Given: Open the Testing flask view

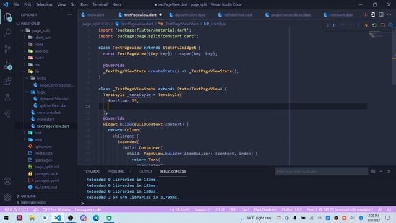Looking at the screenshot, I should (7, 97).
